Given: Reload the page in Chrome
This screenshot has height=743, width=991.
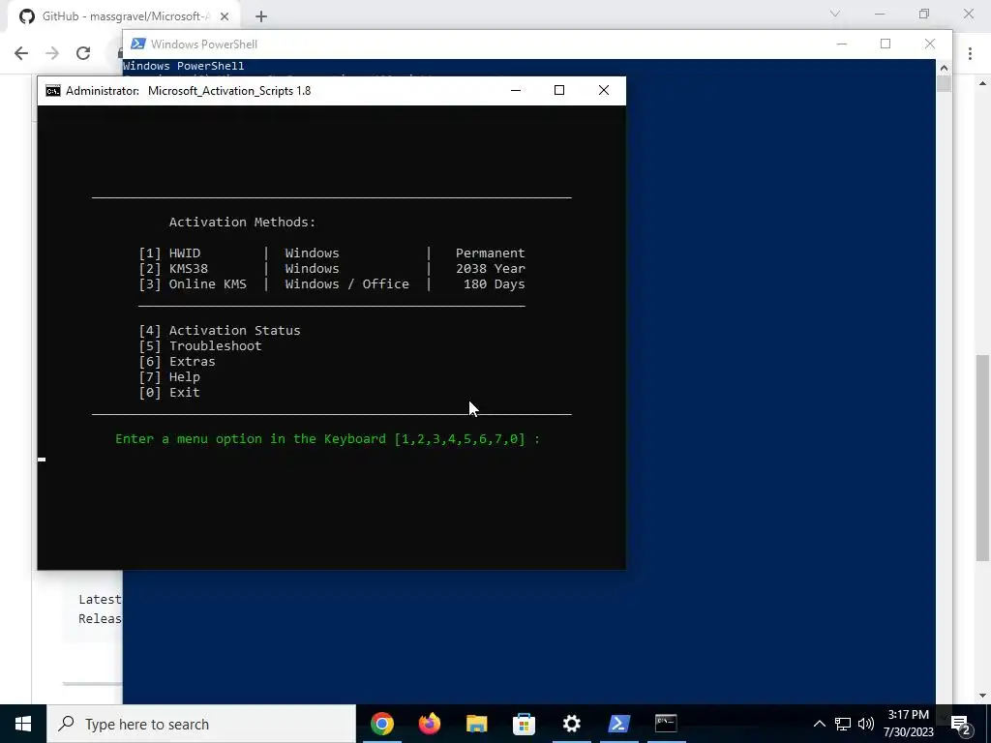Looking at the screenshot, I should point(83,53).
